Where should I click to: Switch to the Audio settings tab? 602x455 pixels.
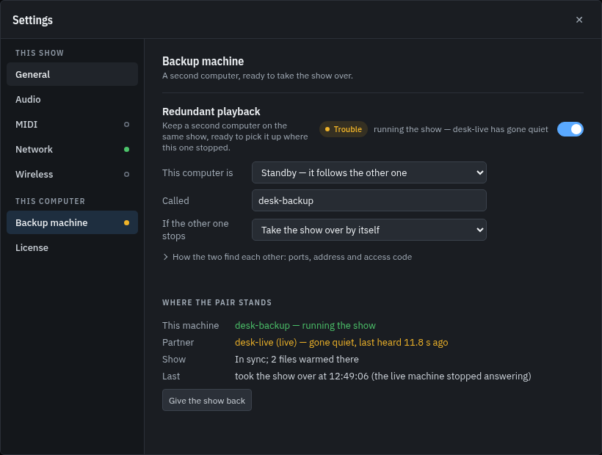pyautogui.click(x=72, y=99)
